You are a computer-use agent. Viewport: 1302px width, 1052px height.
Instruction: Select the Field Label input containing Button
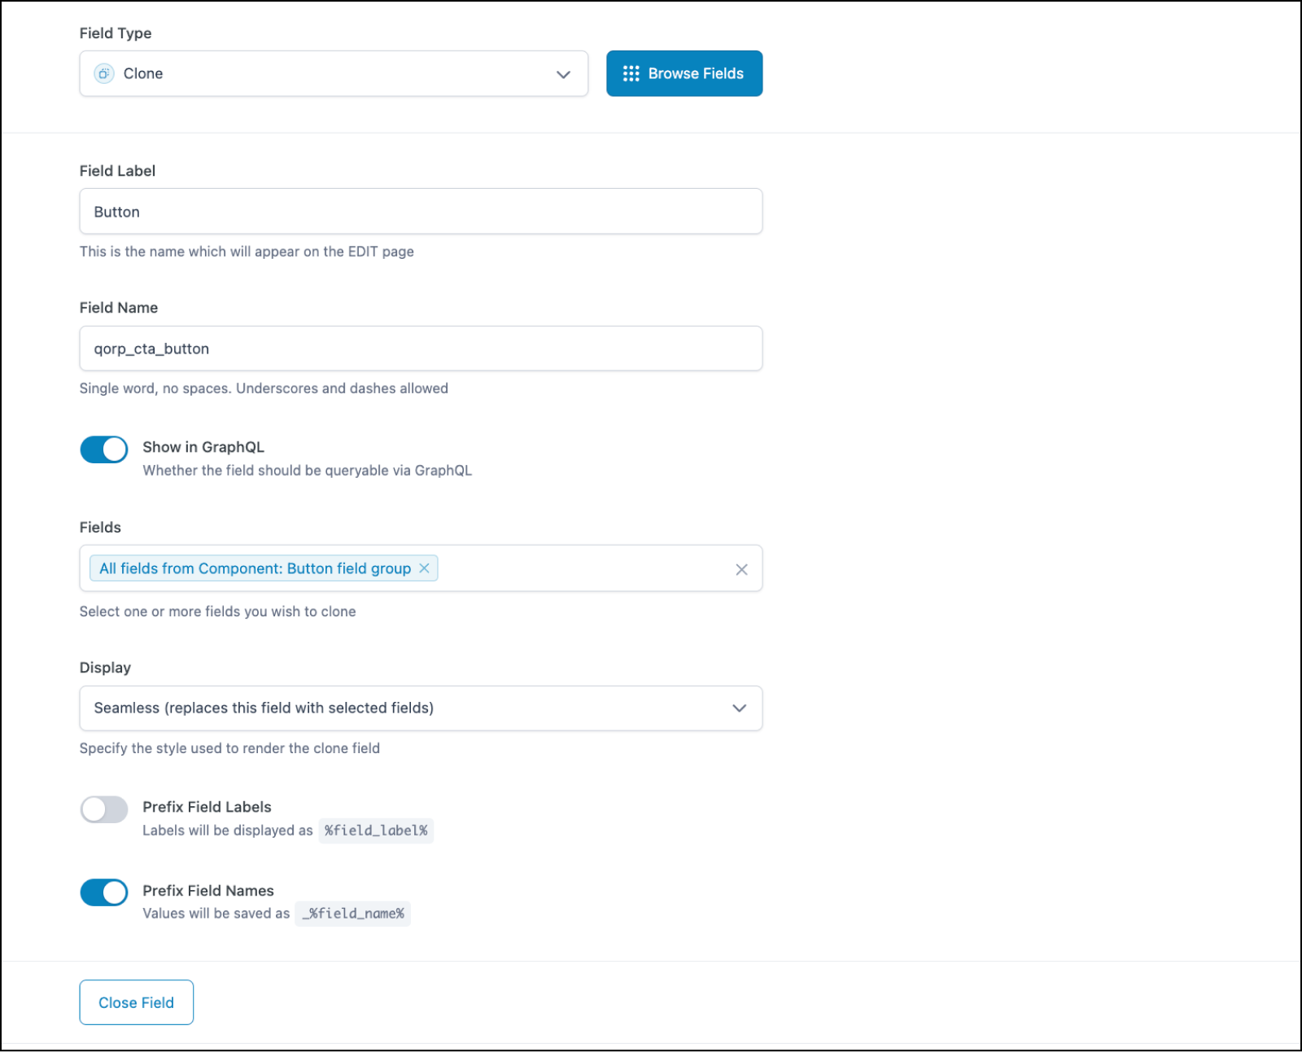pos(421,211)
